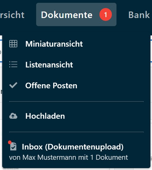Image resolution: width=152 pixels, height=170 pixels.
Task: Open Offene Posten
Action: click(x=76, y=85)
